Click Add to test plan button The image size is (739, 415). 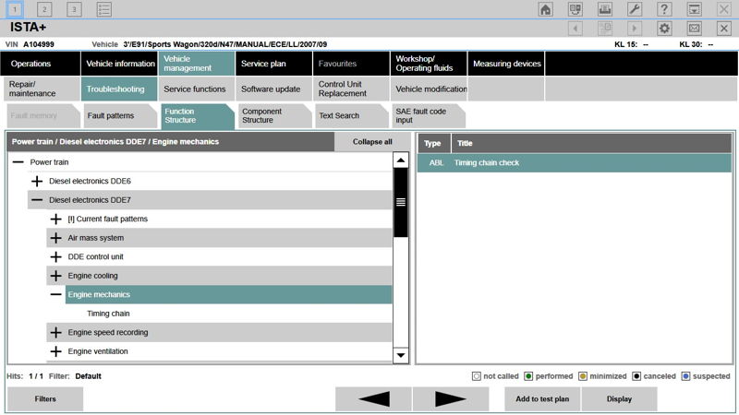click(542, 398)
